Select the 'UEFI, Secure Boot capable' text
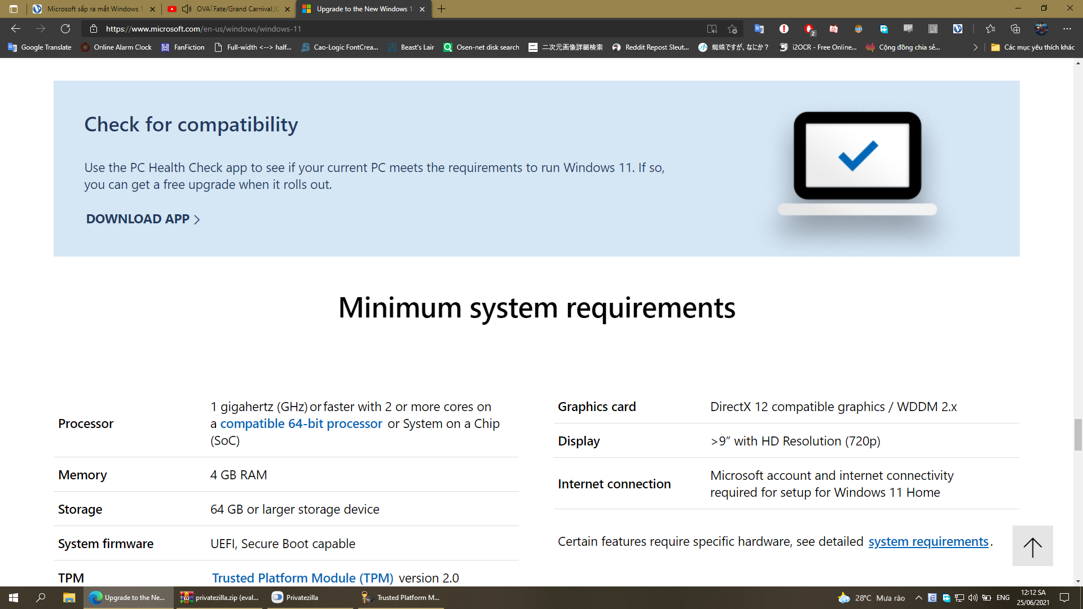 (x=283, y=544)
